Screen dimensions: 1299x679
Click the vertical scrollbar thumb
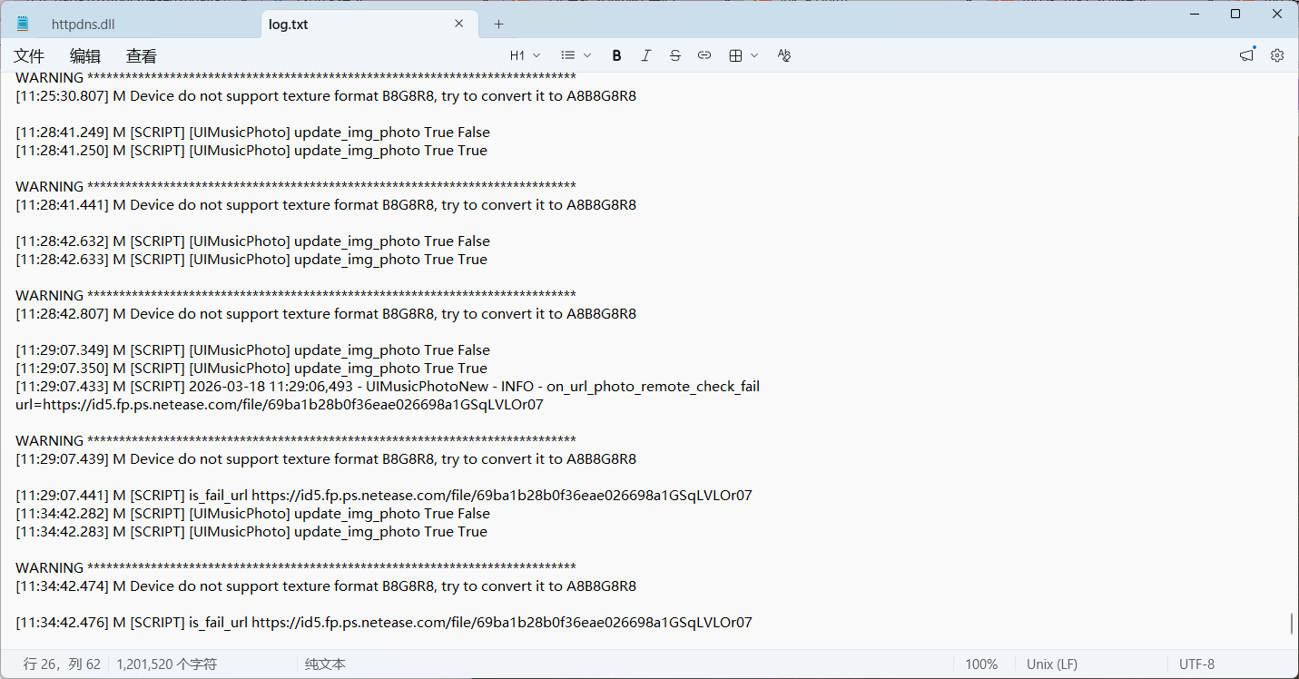click(1291, 624)
